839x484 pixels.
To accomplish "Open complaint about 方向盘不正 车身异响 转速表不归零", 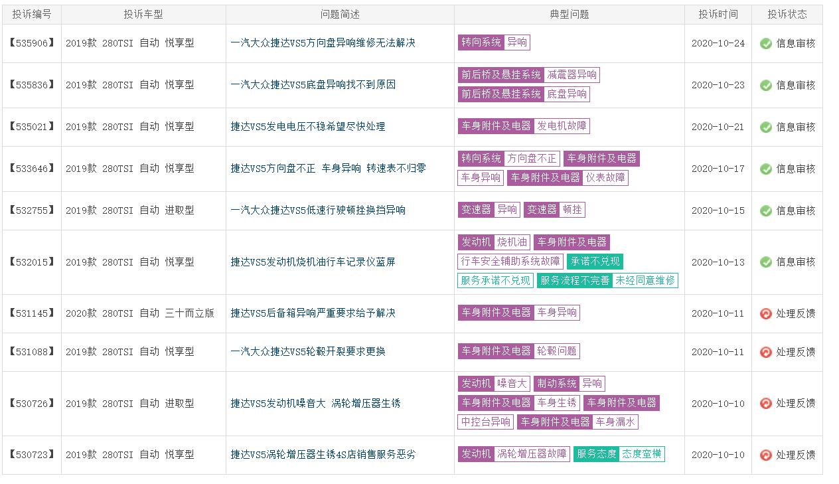I will [328, 168].
